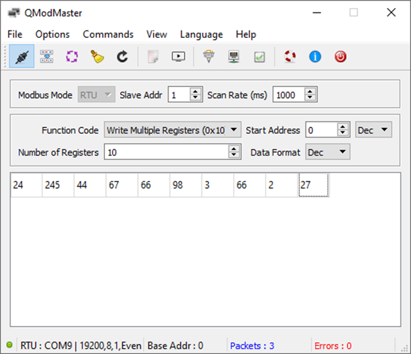The width and height of the screenshot is (411, 354).
Task: Expand the Data Format Dec dropdown
Action: pos(328,152)
